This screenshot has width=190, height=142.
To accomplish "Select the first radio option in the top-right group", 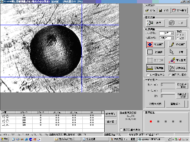I will point(178,35).
